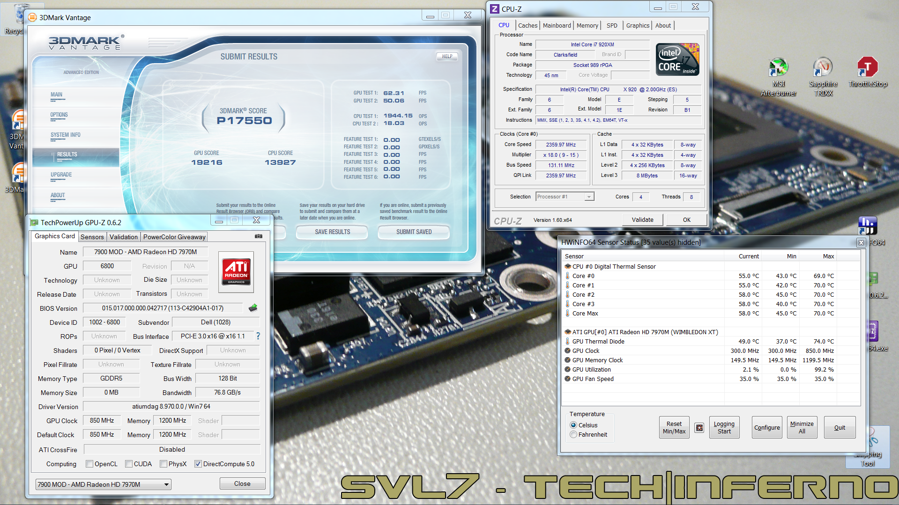Open the About tab in CPU-Z
899x505 pixels.
(663, 26)
